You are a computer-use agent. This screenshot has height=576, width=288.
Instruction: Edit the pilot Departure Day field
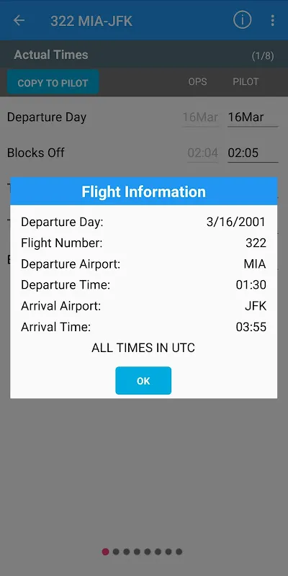click(253, 117)
